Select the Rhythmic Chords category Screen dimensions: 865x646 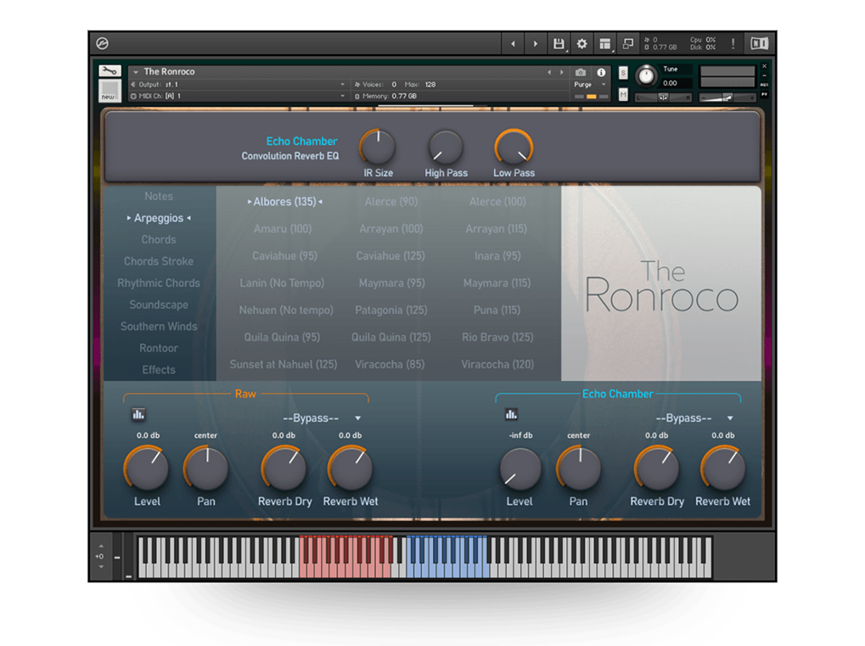pos(159,283)
